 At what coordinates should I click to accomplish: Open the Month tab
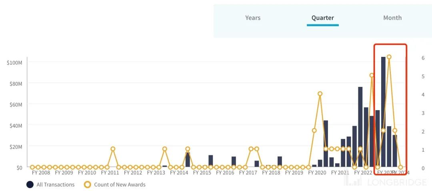[x=392, y=18]
